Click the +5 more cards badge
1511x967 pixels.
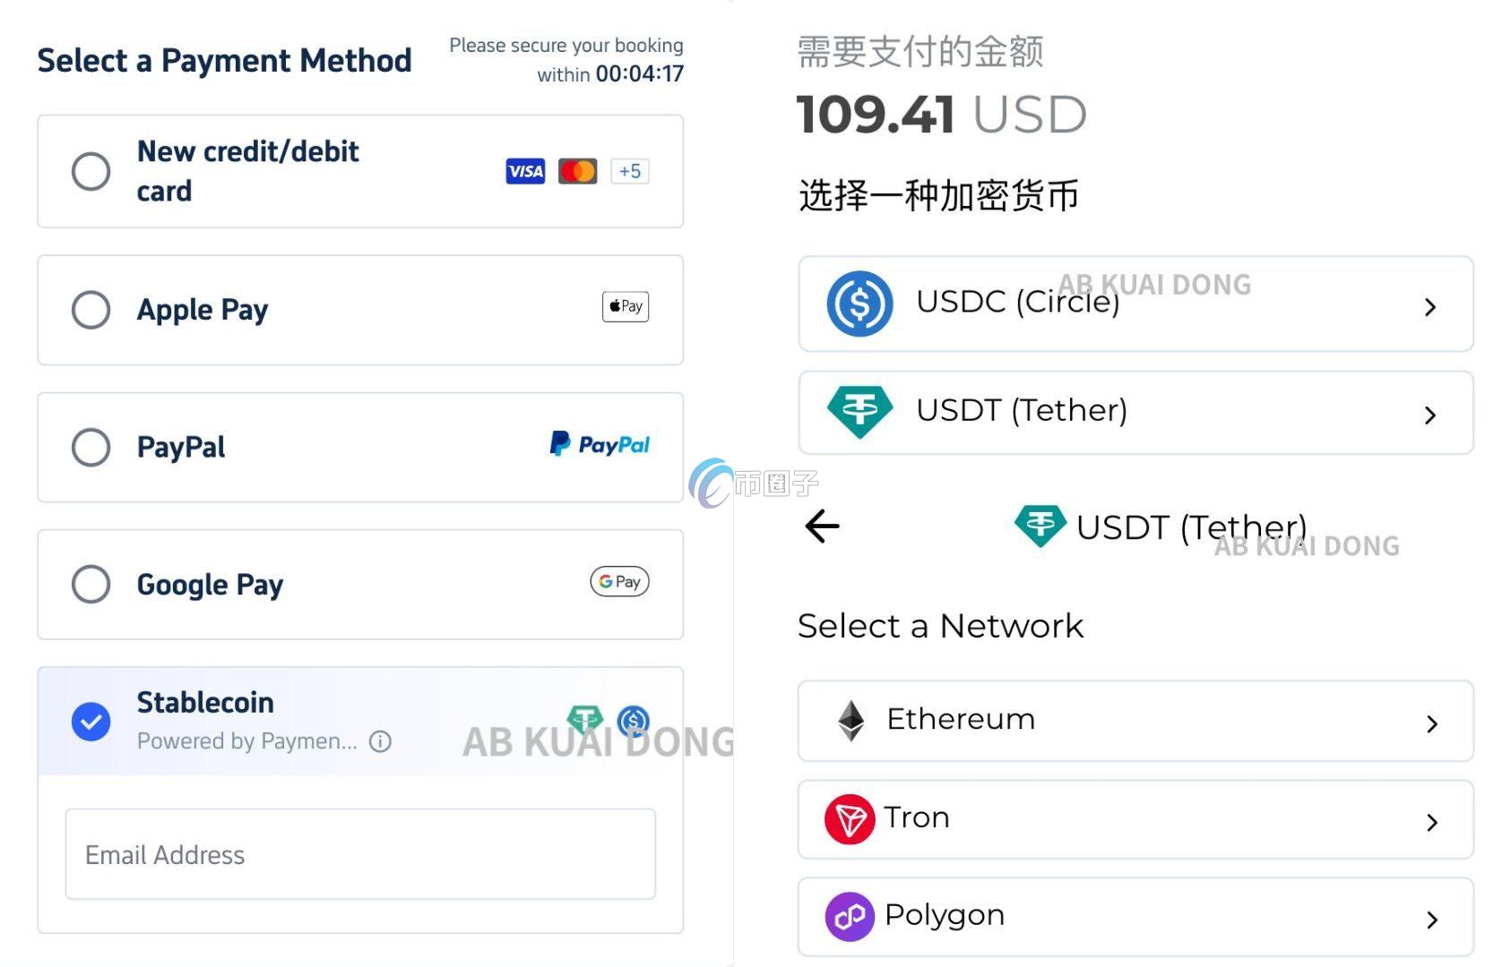(630, 171)
